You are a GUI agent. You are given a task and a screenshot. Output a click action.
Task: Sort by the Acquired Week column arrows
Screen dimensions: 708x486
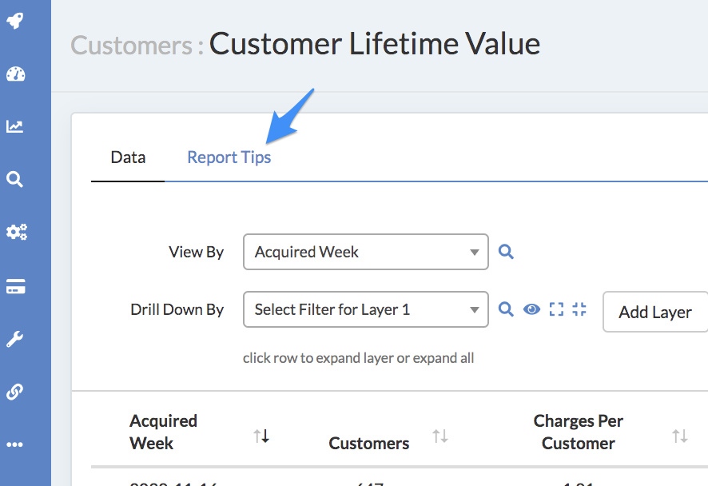tap(261, 436)
